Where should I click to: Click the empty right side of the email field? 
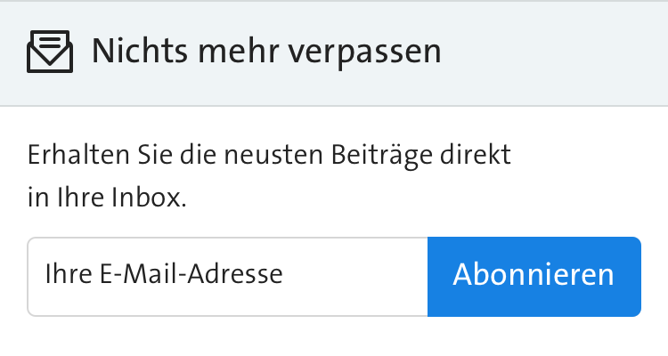(x=374, y=276)
